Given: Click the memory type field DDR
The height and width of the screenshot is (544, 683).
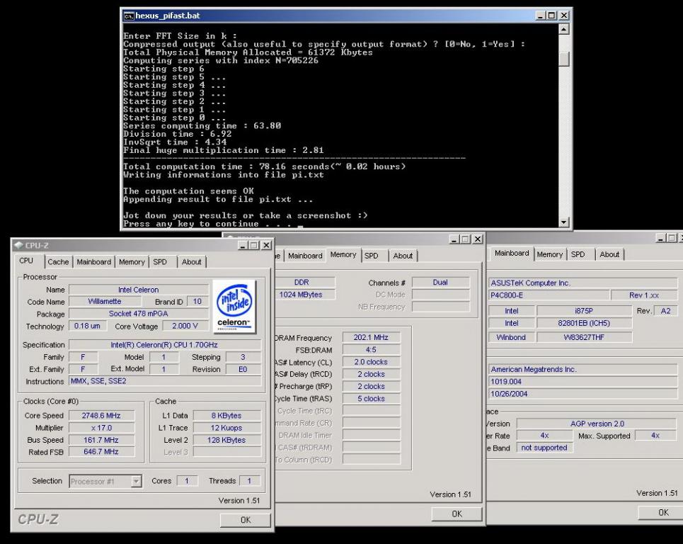Looking at the screenshot, I should 304,283.
